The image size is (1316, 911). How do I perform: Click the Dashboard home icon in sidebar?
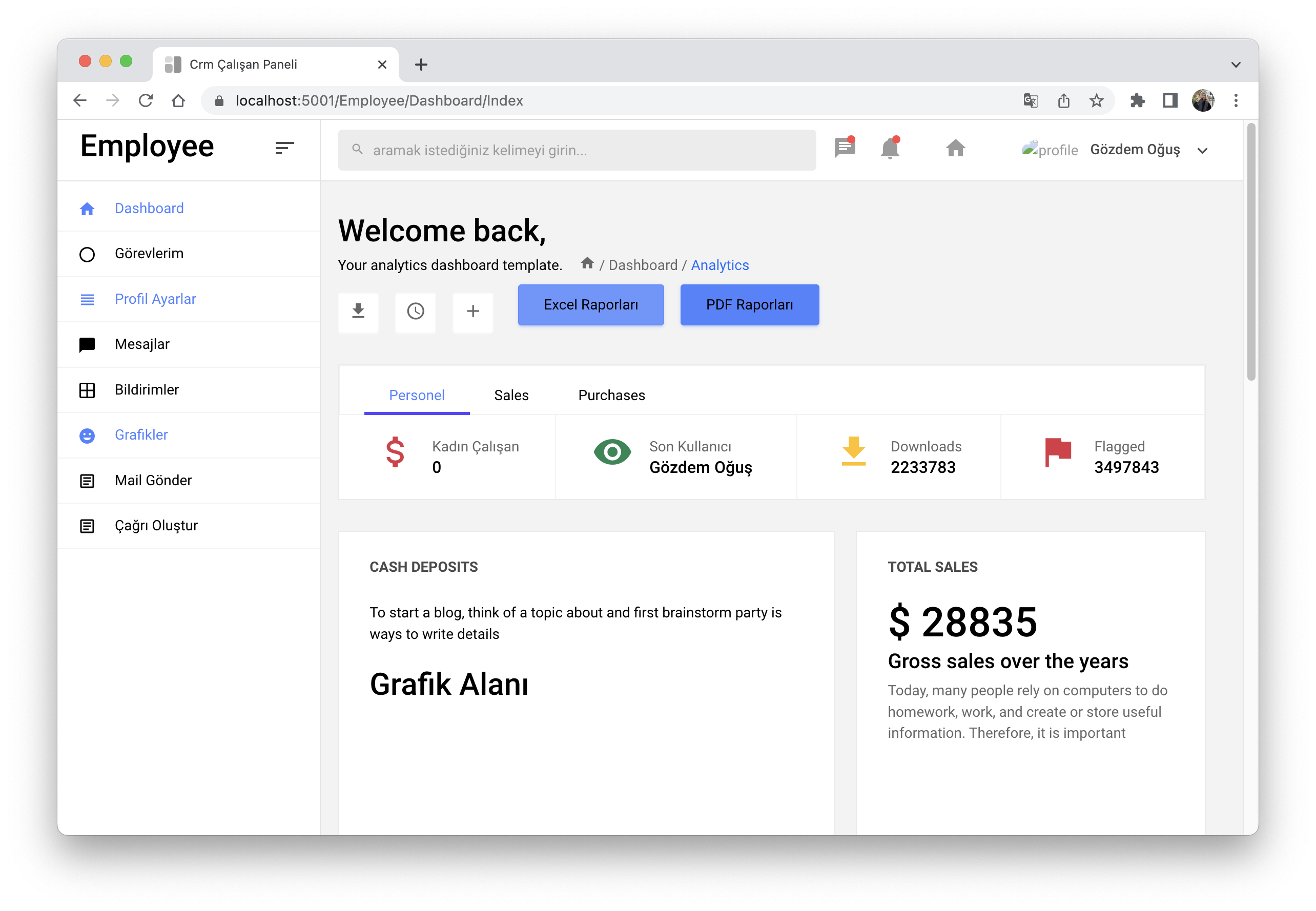point(87,209)
